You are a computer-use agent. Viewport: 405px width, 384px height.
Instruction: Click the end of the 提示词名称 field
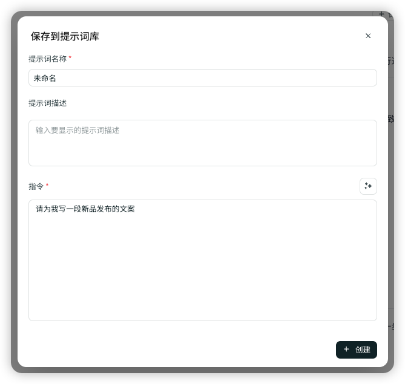(x=363, y=78)
